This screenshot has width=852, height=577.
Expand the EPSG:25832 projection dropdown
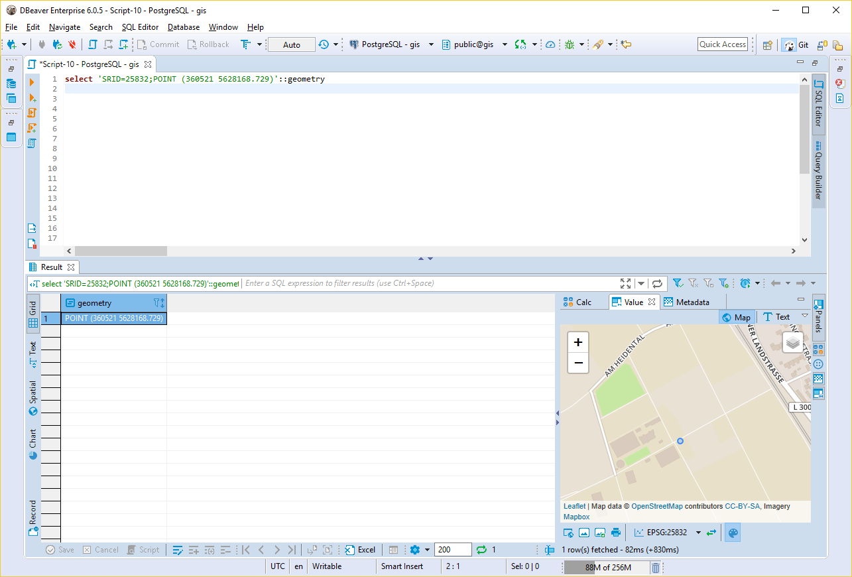click(698, 531)
